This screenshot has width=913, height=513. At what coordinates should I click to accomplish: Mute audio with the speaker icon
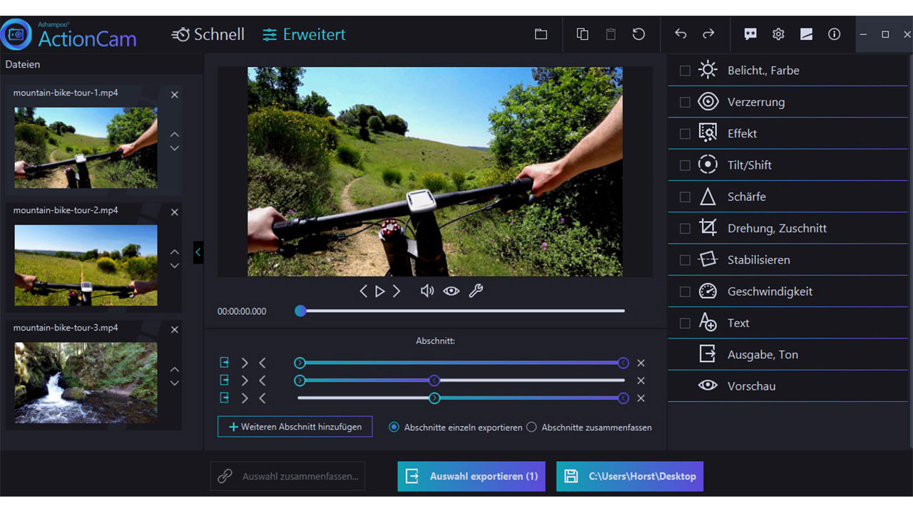(427, 291)
